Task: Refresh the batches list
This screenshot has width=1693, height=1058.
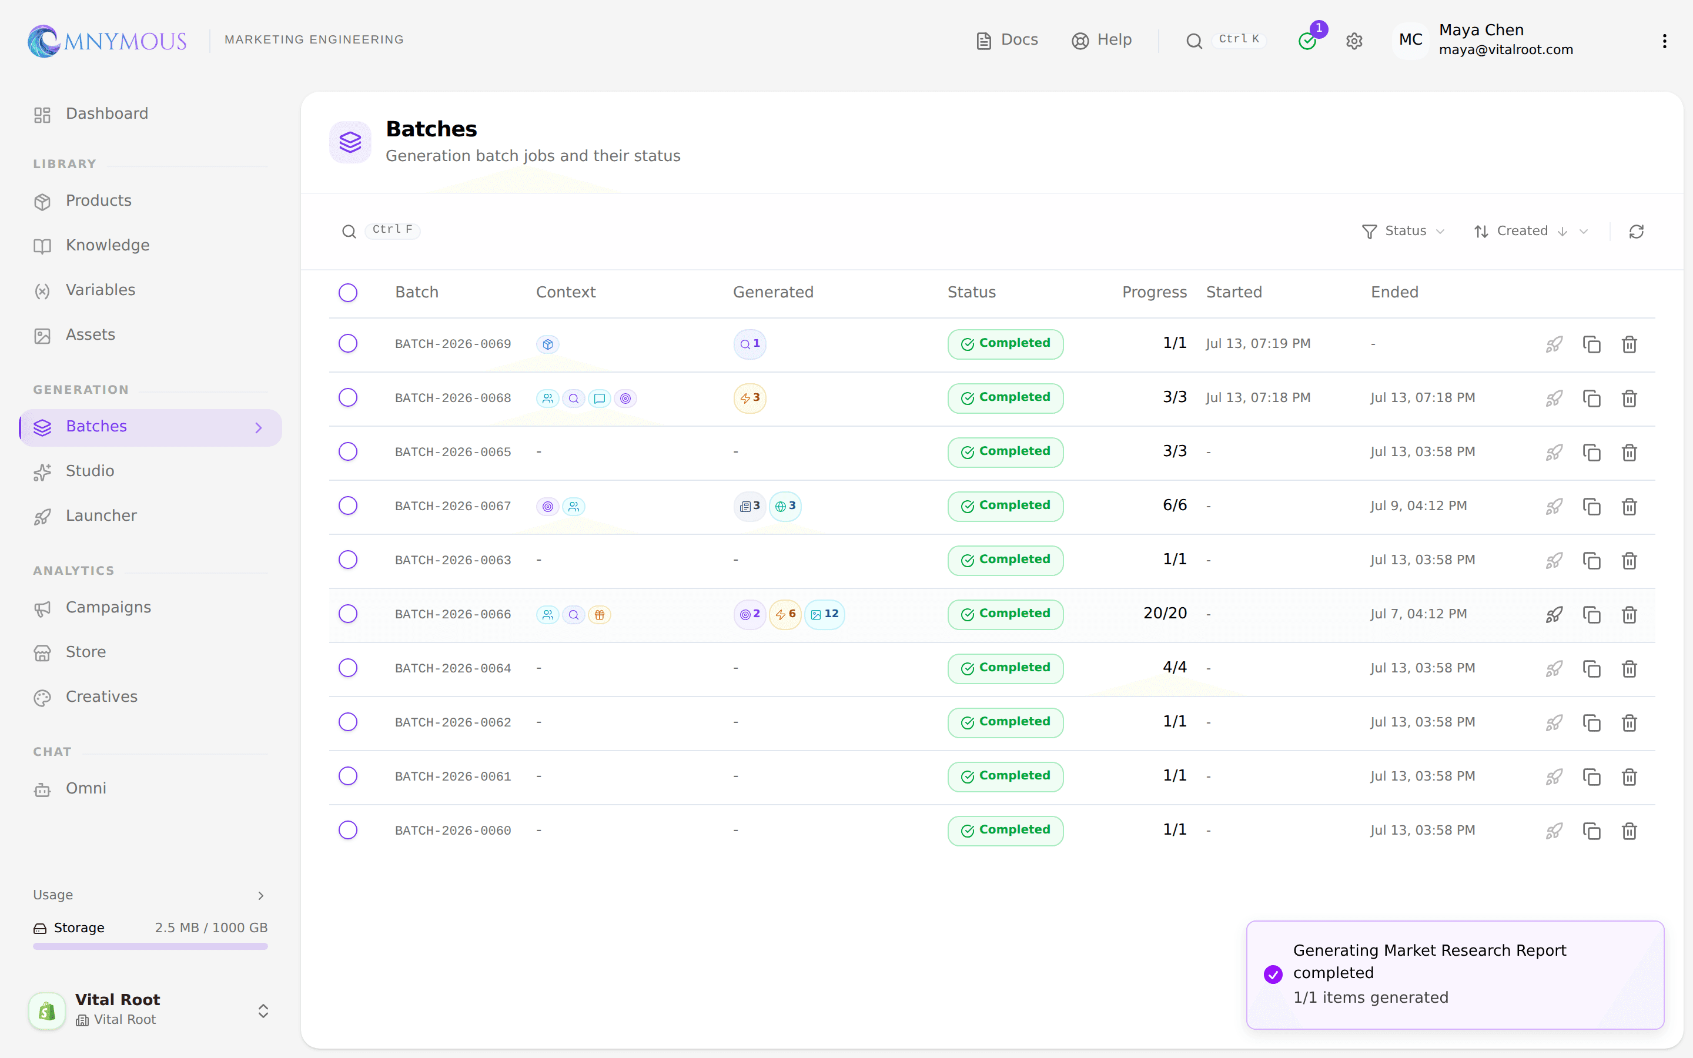Action: point(1635,232)
